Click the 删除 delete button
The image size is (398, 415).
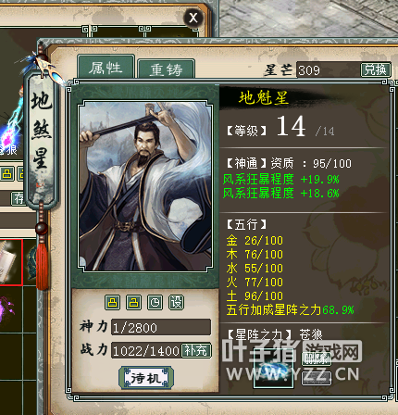pos(316,358)
